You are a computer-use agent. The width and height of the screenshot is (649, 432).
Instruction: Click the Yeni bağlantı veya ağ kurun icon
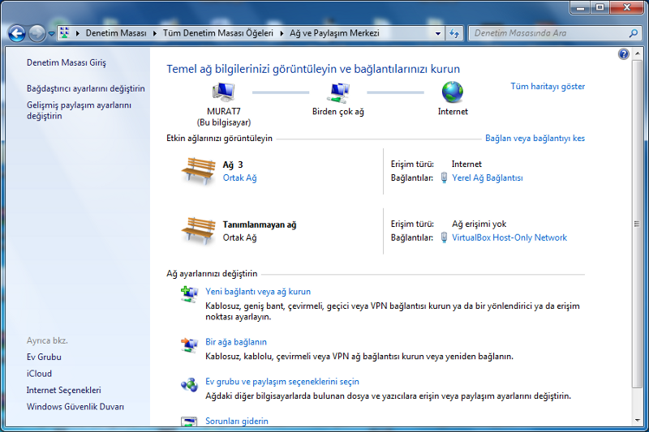click(189, 294)
